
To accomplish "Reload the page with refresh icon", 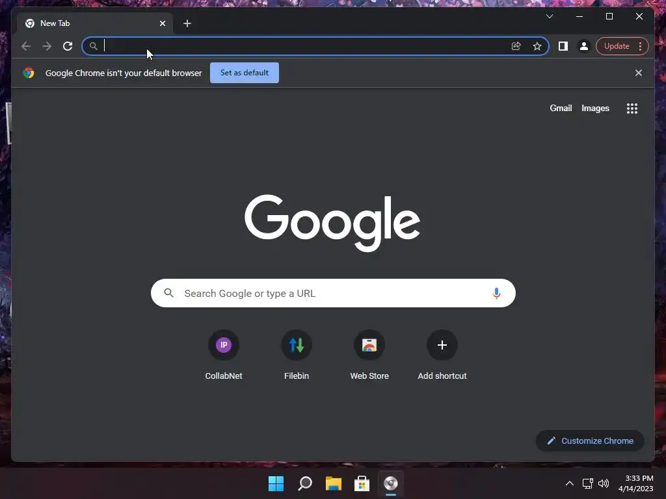I will pos(68,46).
